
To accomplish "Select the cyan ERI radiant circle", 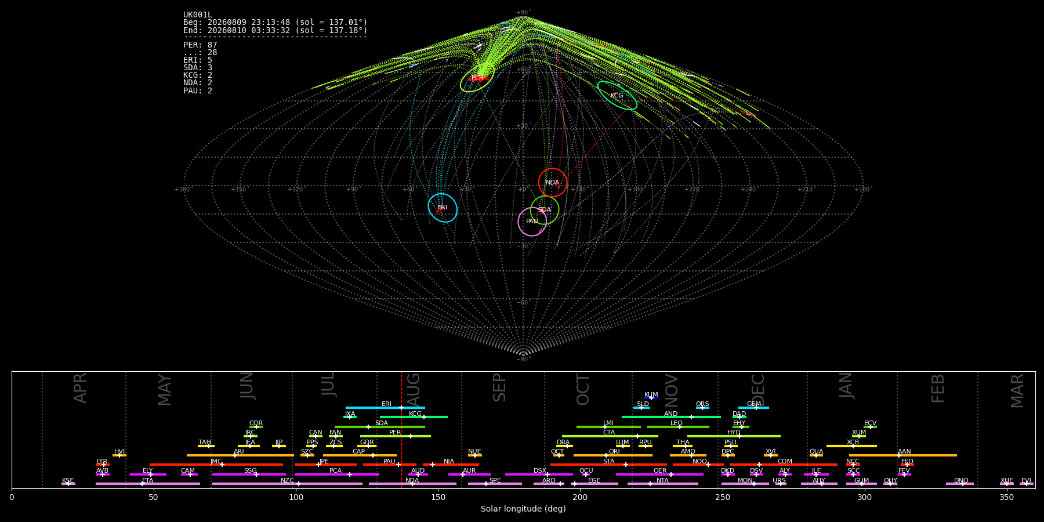I will [443, 208].
